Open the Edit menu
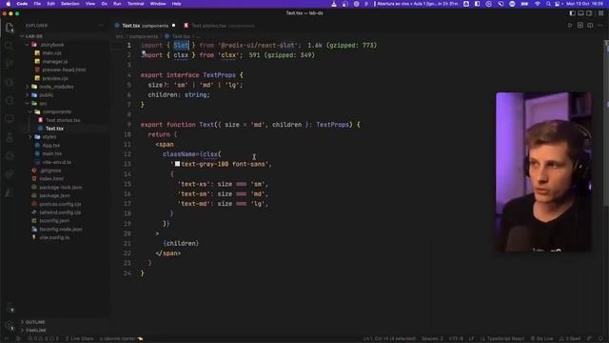Screen dimensions: 609x343 (50, 4)
